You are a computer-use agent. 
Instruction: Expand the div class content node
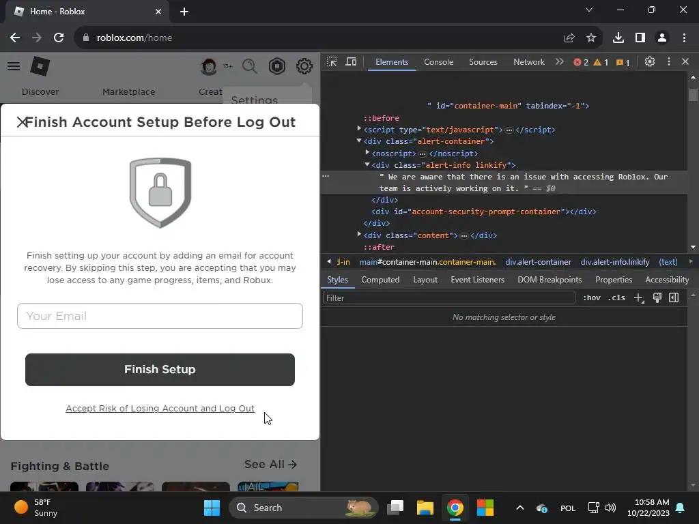[359, 235]
